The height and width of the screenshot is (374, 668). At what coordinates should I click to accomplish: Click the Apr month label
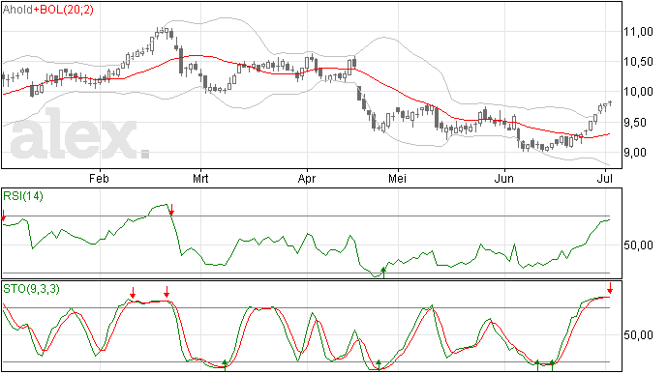coord(307,178)
